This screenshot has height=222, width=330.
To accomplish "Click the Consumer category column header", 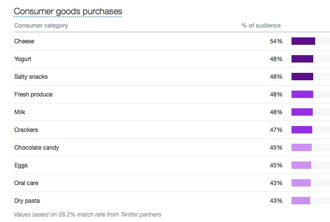I will [41, 26].
